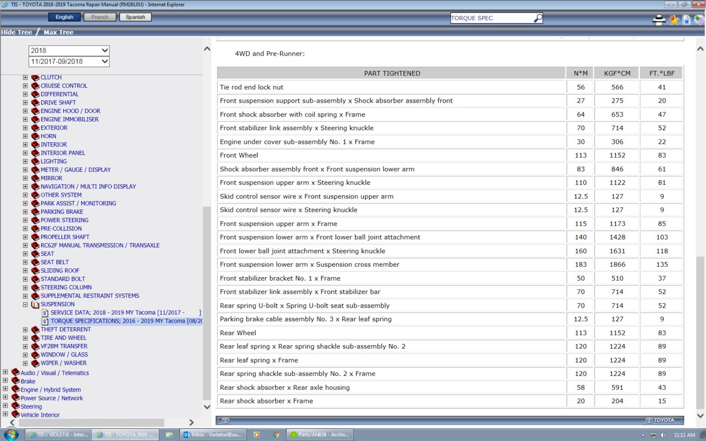This screenshot has height=441, width=706.
Task: Expand the Vehicle Interior node
Action: pos(6,415)
